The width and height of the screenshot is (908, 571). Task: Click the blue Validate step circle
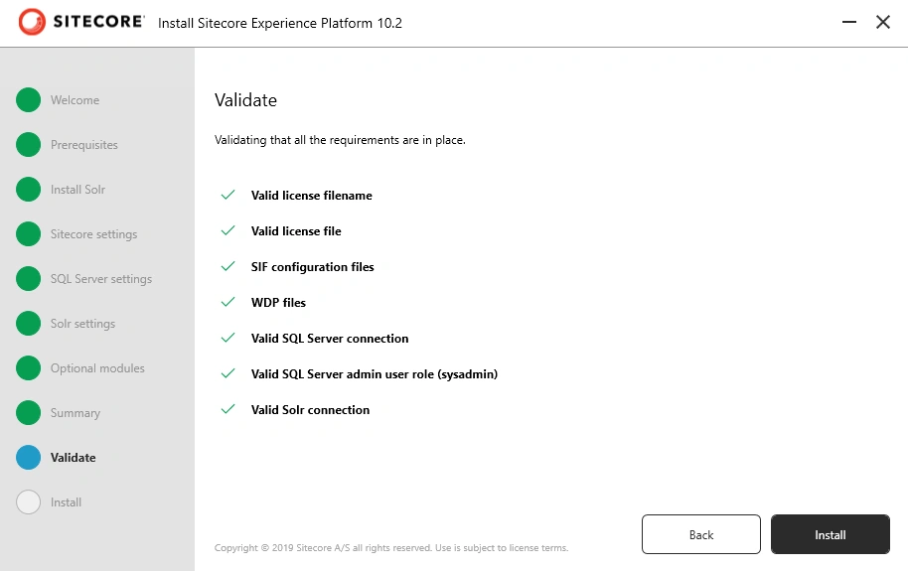(29, 457)
